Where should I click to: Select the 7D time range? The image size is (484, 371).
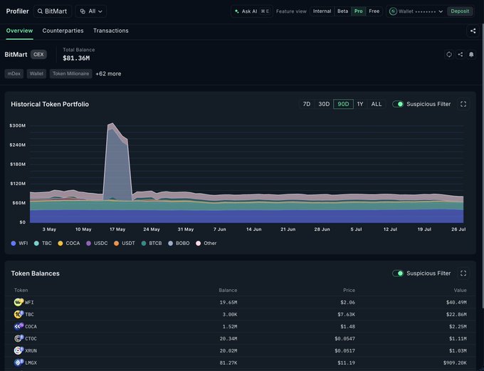(x=307, y=104)
